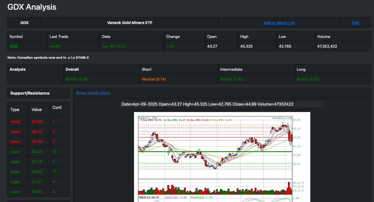Click support value 33.95

(x=37, y=191)
